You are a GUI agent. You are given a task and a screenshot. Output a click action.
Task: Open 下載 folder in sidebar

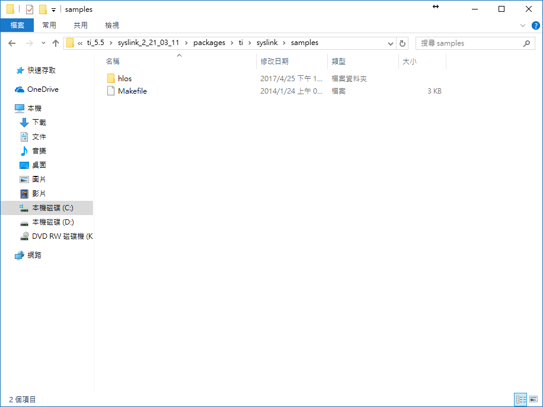click(39, 123)
